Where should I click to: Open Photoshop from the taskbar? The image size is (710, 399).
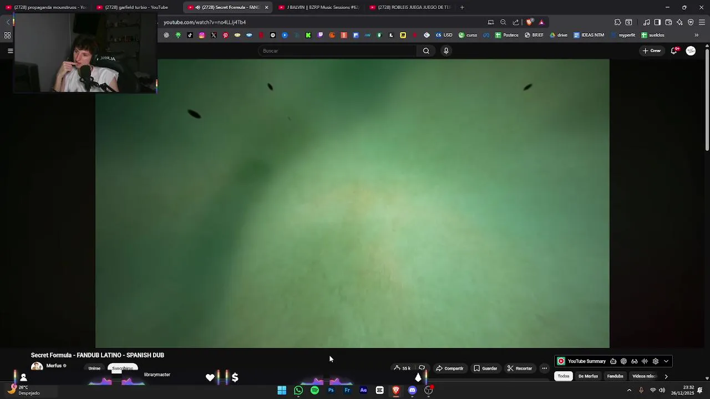[331, 390]
